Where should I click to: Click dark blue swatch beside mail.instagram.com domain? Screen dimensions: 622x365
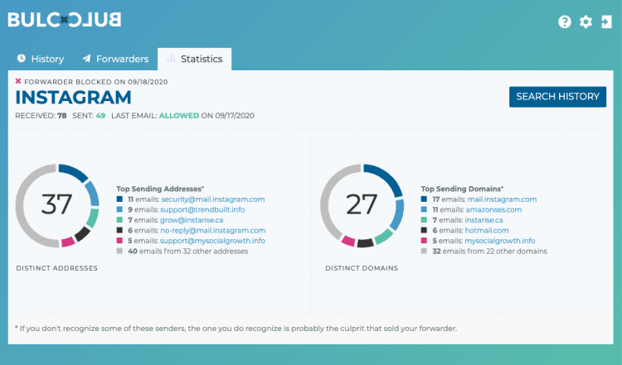click(x=424, y=199)
